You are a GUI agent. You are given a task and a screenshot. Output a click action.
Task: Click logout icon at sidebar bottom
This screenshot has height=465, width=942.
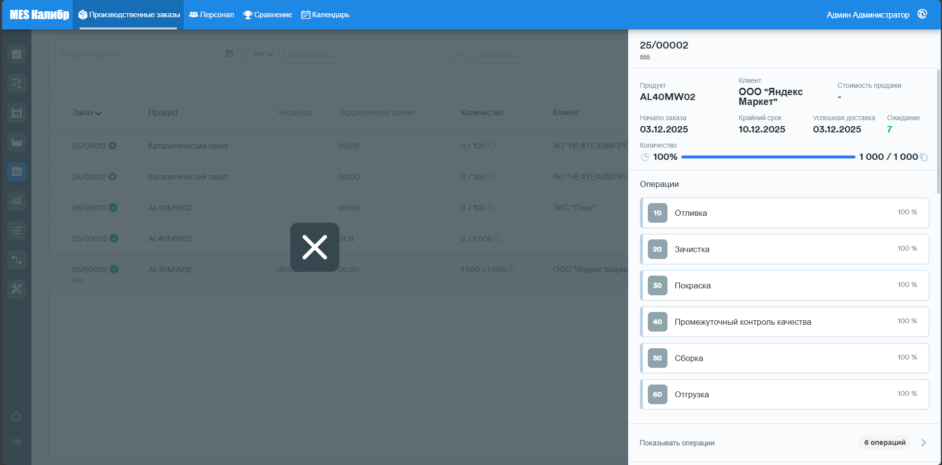(16, 442)
